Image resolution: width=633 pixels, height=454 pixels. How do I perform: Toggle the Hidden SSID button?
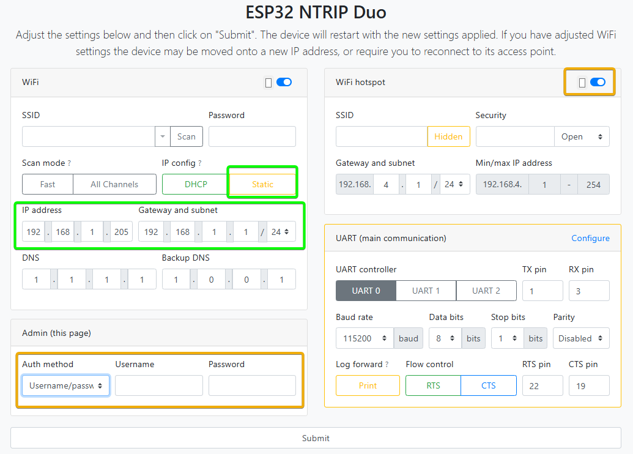click(x=448, y=136)
